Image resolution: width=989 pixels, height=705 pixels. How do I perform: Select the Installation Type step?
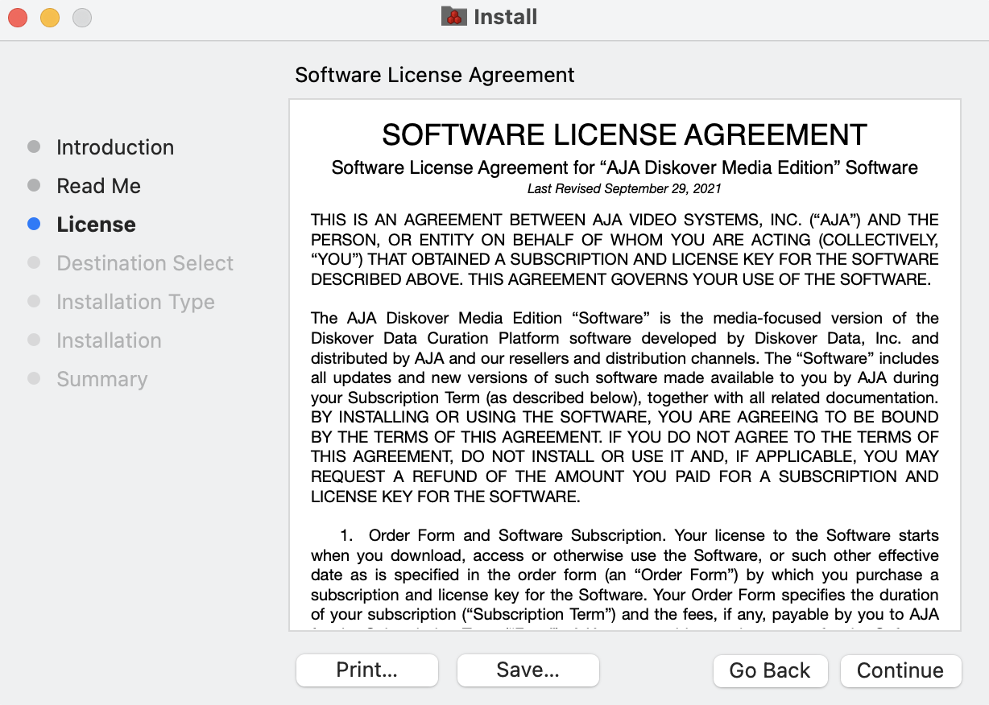[135, 302]
